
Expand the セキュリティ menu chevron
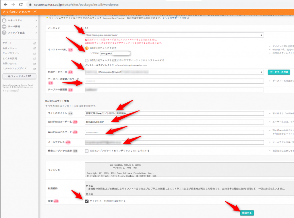click(36, 20)
